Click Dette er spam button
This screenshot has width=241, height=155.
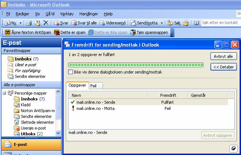tap(70, 32)
